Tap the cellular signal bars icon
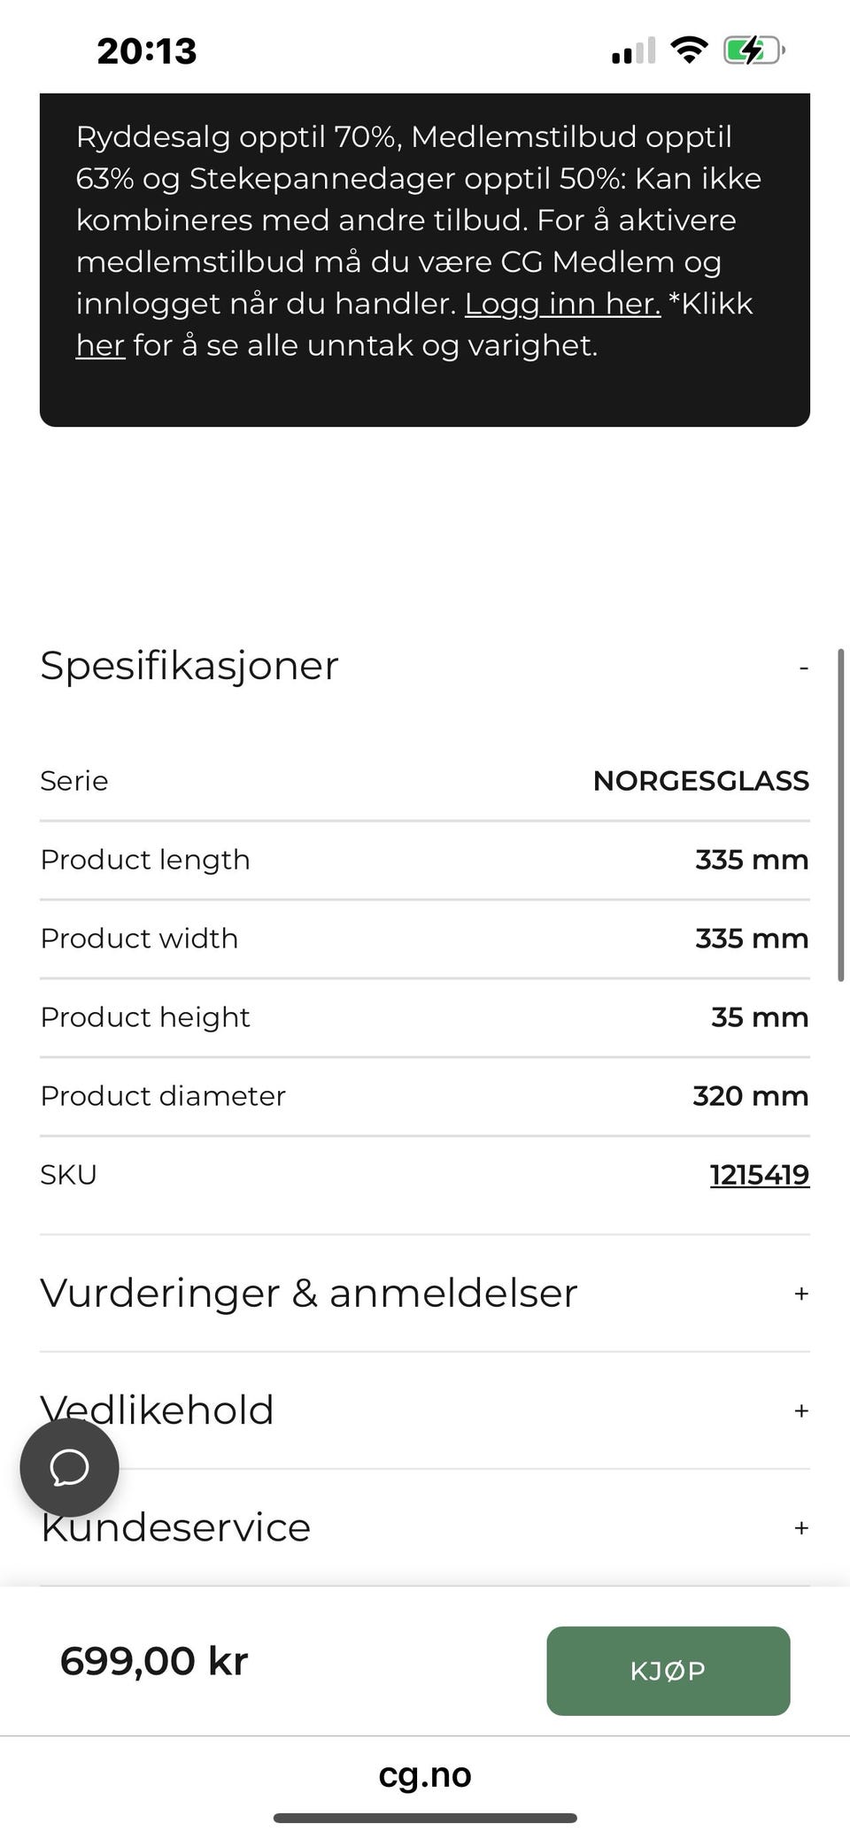This screenshot has width=850, height=1839. pos(633,51)
